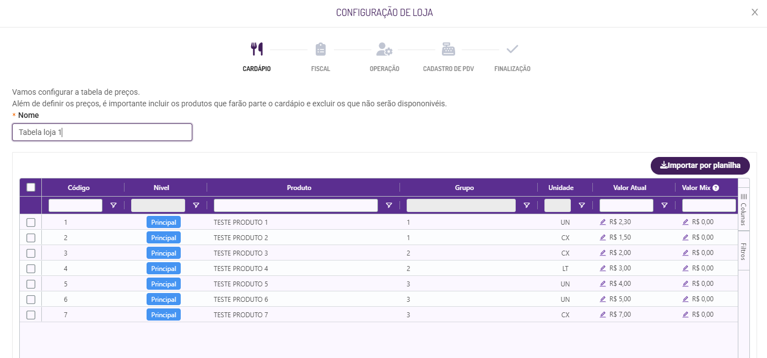Check the row checkbox for product code 6
Screen dimensions: 767x358
(x=31, y=300)
